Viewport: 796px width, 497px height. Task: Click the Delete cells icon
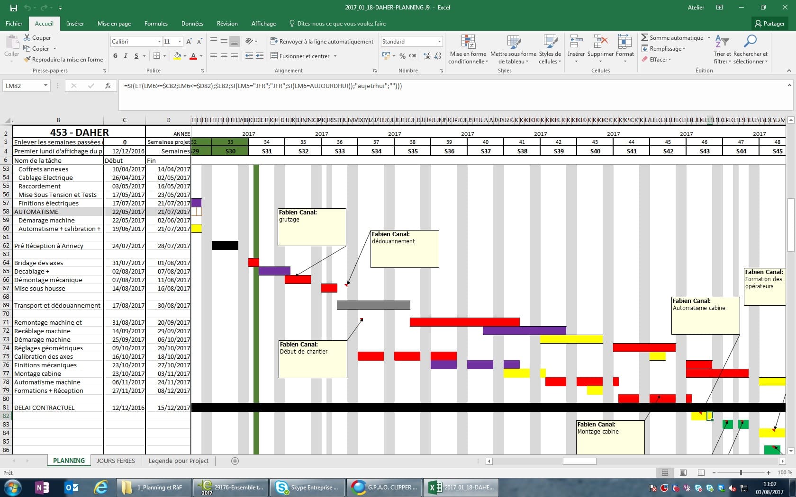point(600,42)
